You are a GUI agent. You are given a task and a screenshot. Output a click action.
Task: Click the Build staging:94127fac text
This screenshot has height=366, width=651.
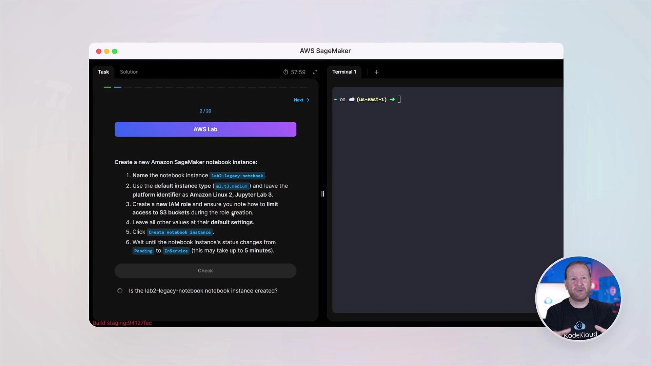[122, 323]
